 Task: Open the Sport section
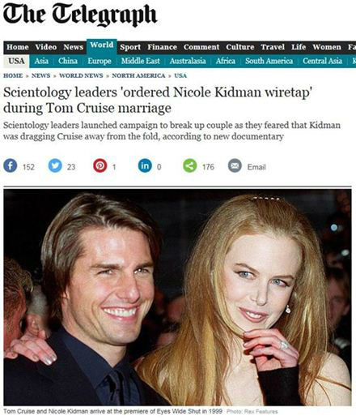(x=130, y=47)
